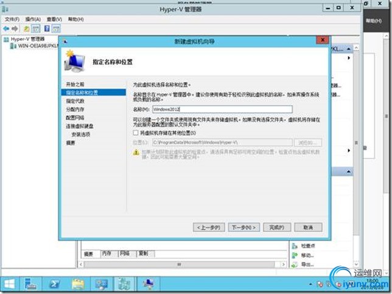Click actions pane scrollbar down arrow

(356, 264)
